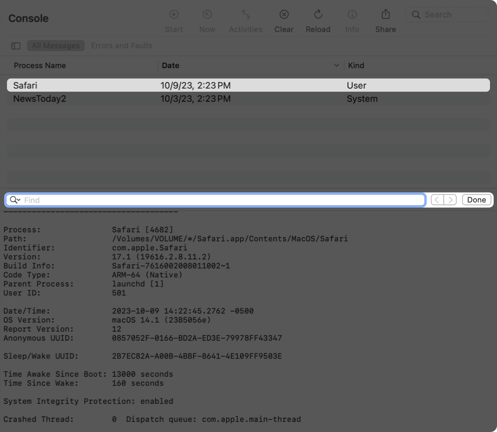Reload the console log
Viewport: 497px width, 432px height.
[x=318, y=15]
